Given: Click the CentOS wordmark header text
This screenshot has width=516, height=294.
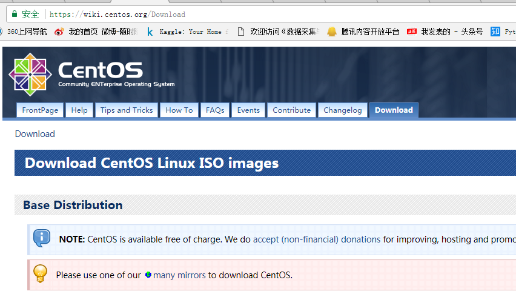Looking at the screenshot, I should pos(101,70).
